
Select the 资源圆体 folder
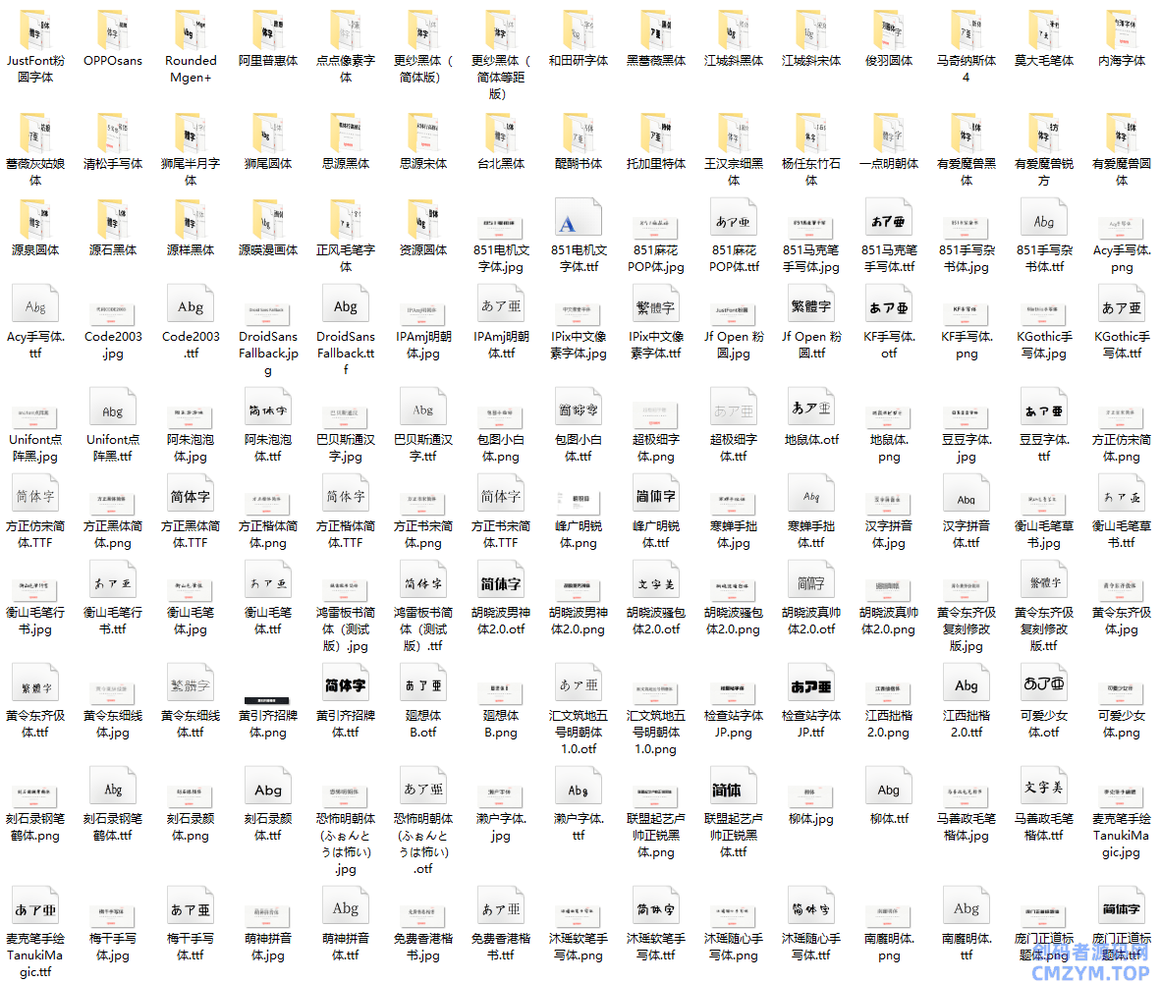pyautogui.click(x=422, y=220)
